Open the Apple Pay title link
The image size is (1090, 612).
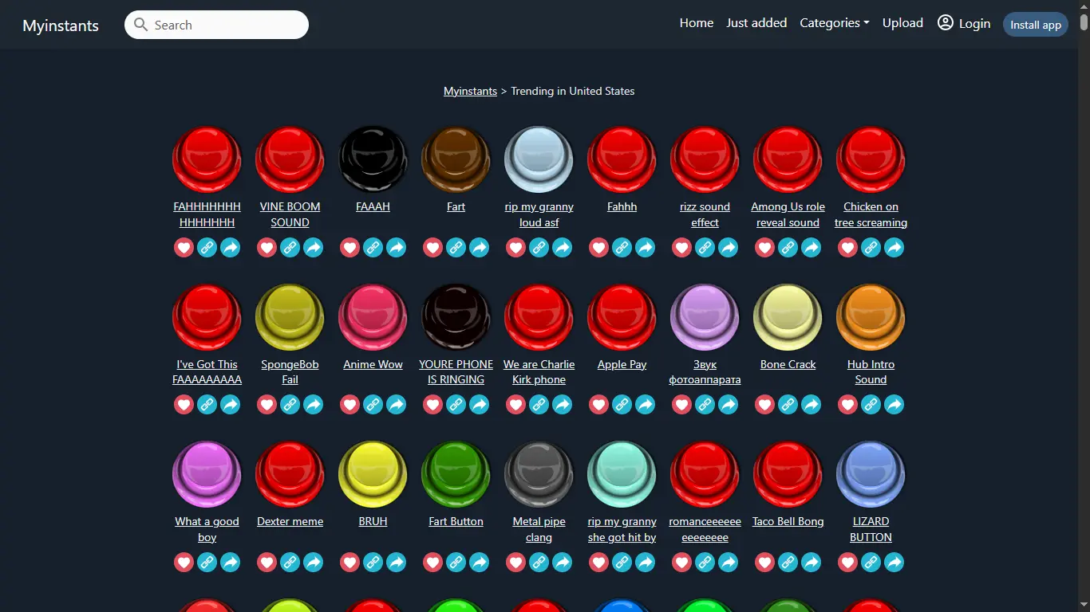click(622, 364)
